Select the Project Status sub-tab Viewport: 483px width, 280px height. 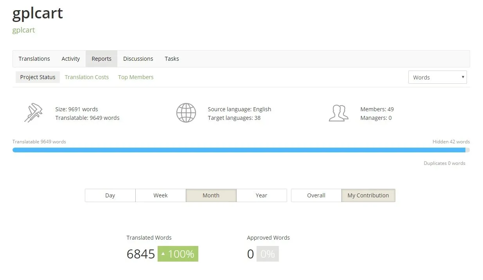(38, 77)
